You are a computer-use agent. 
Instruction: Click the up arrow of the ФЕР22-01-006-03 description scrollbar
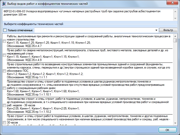(x=175, y=11)
